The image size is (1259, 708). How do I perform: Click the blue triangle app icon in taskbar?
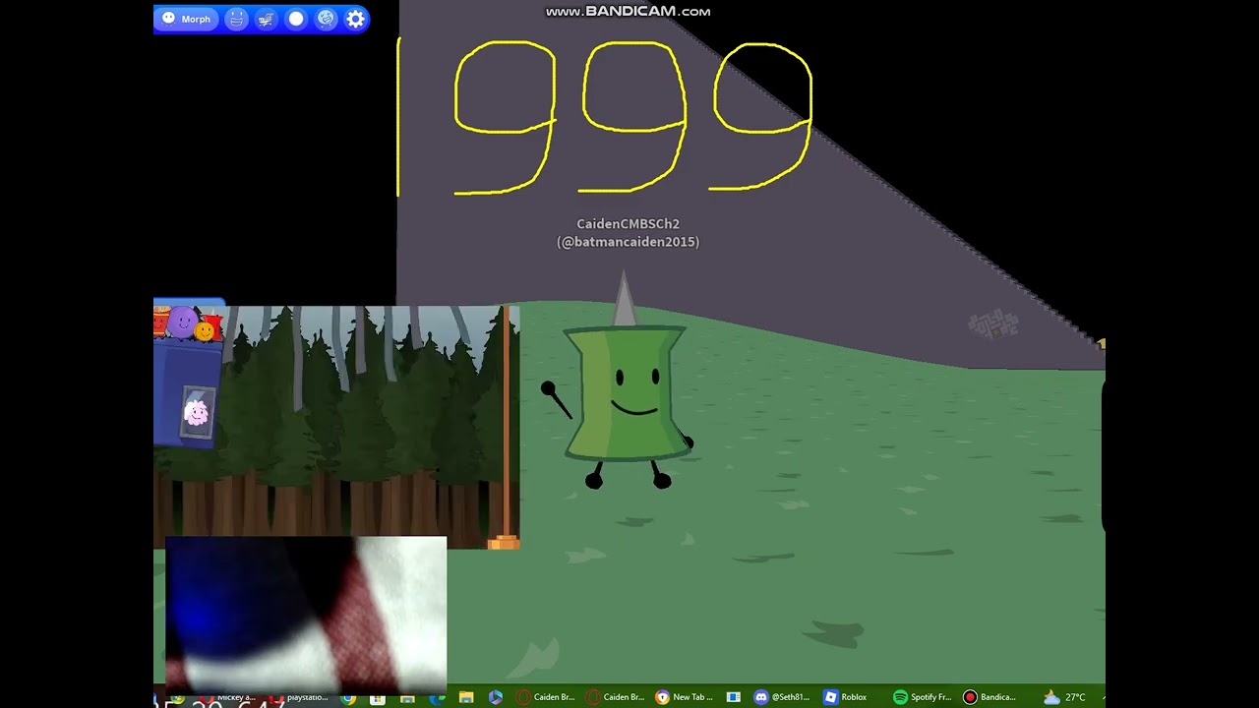496,697
